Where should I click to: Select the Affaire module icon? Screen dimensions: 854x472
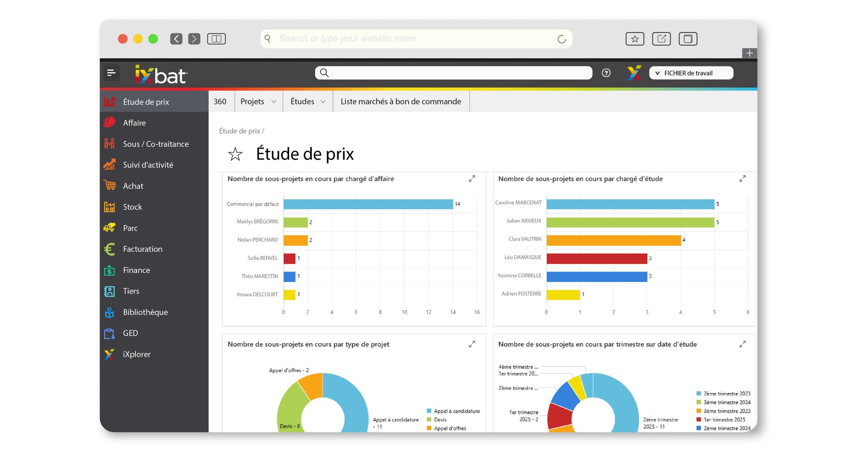point(110,122)
